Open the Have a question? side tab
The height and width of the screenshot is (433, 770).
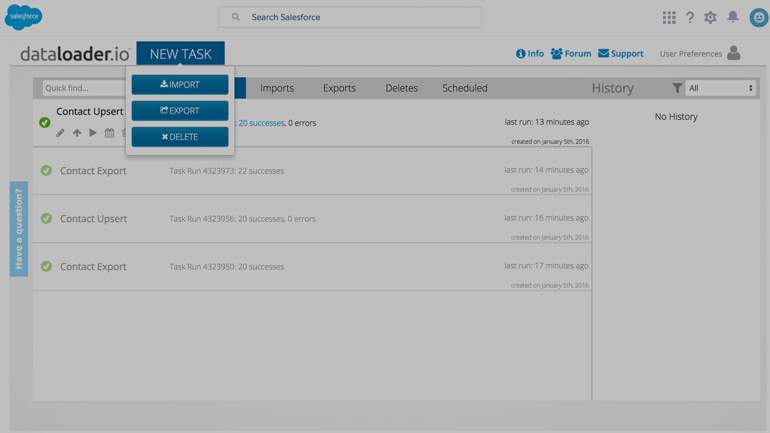tap(19, 229)
